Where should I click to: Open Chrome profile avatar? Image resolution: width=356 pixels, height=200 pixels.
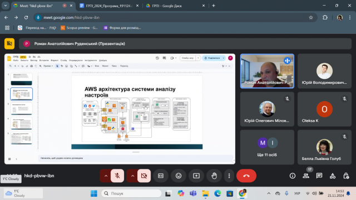[x=340, y=17]
